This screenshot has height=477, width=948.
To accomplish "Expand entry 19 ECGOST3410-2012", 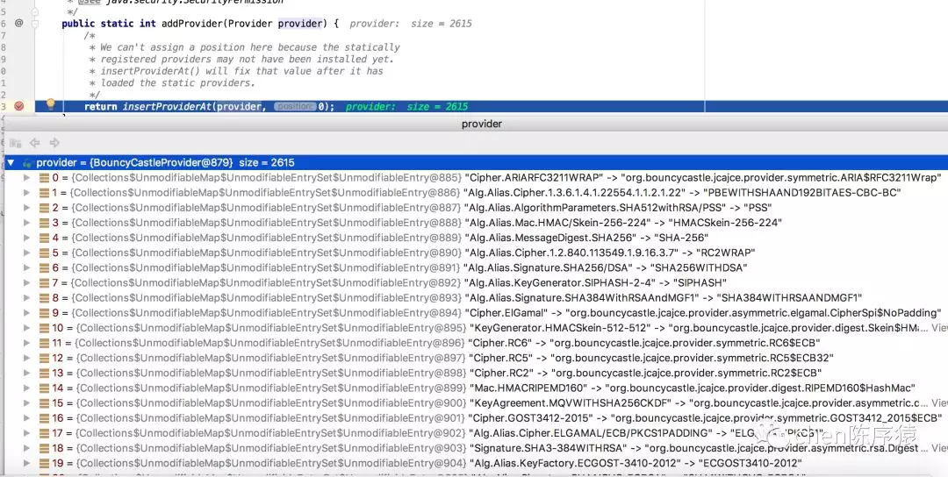I will 26,463.
